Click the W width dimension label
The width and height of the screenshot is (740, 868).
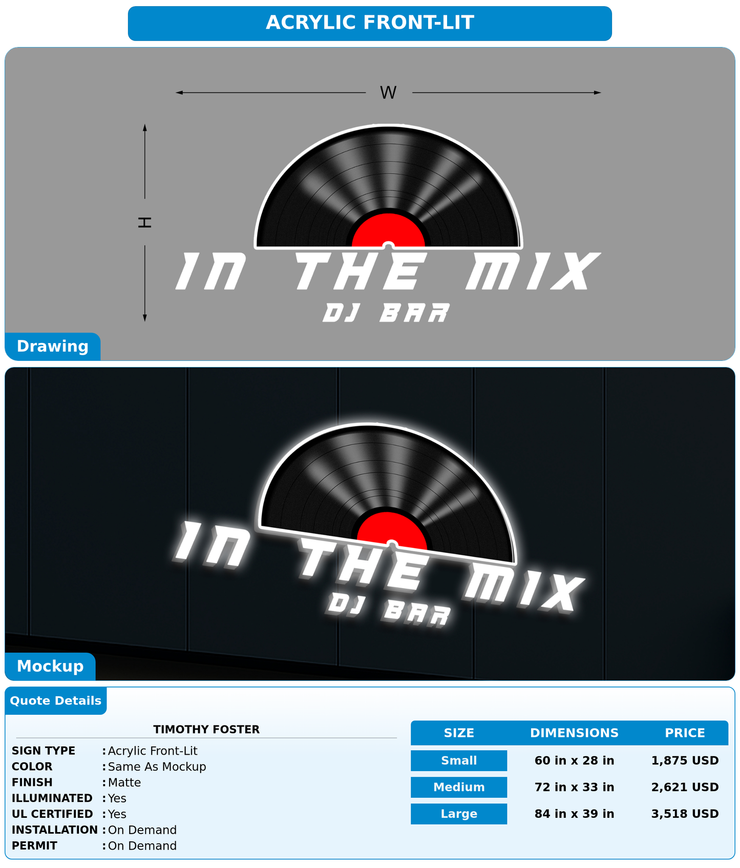coord(388,93)
